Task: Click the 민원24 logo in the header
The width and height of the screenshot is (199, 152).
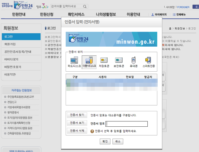Action: point(24,5)
